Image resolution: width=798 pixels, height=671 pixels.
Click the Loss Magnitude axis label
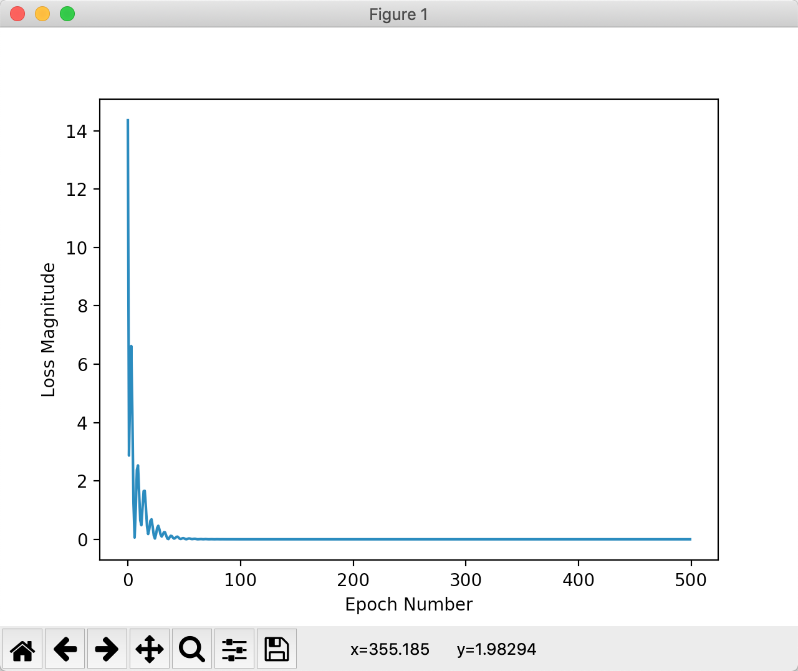(x=49, y=330)
